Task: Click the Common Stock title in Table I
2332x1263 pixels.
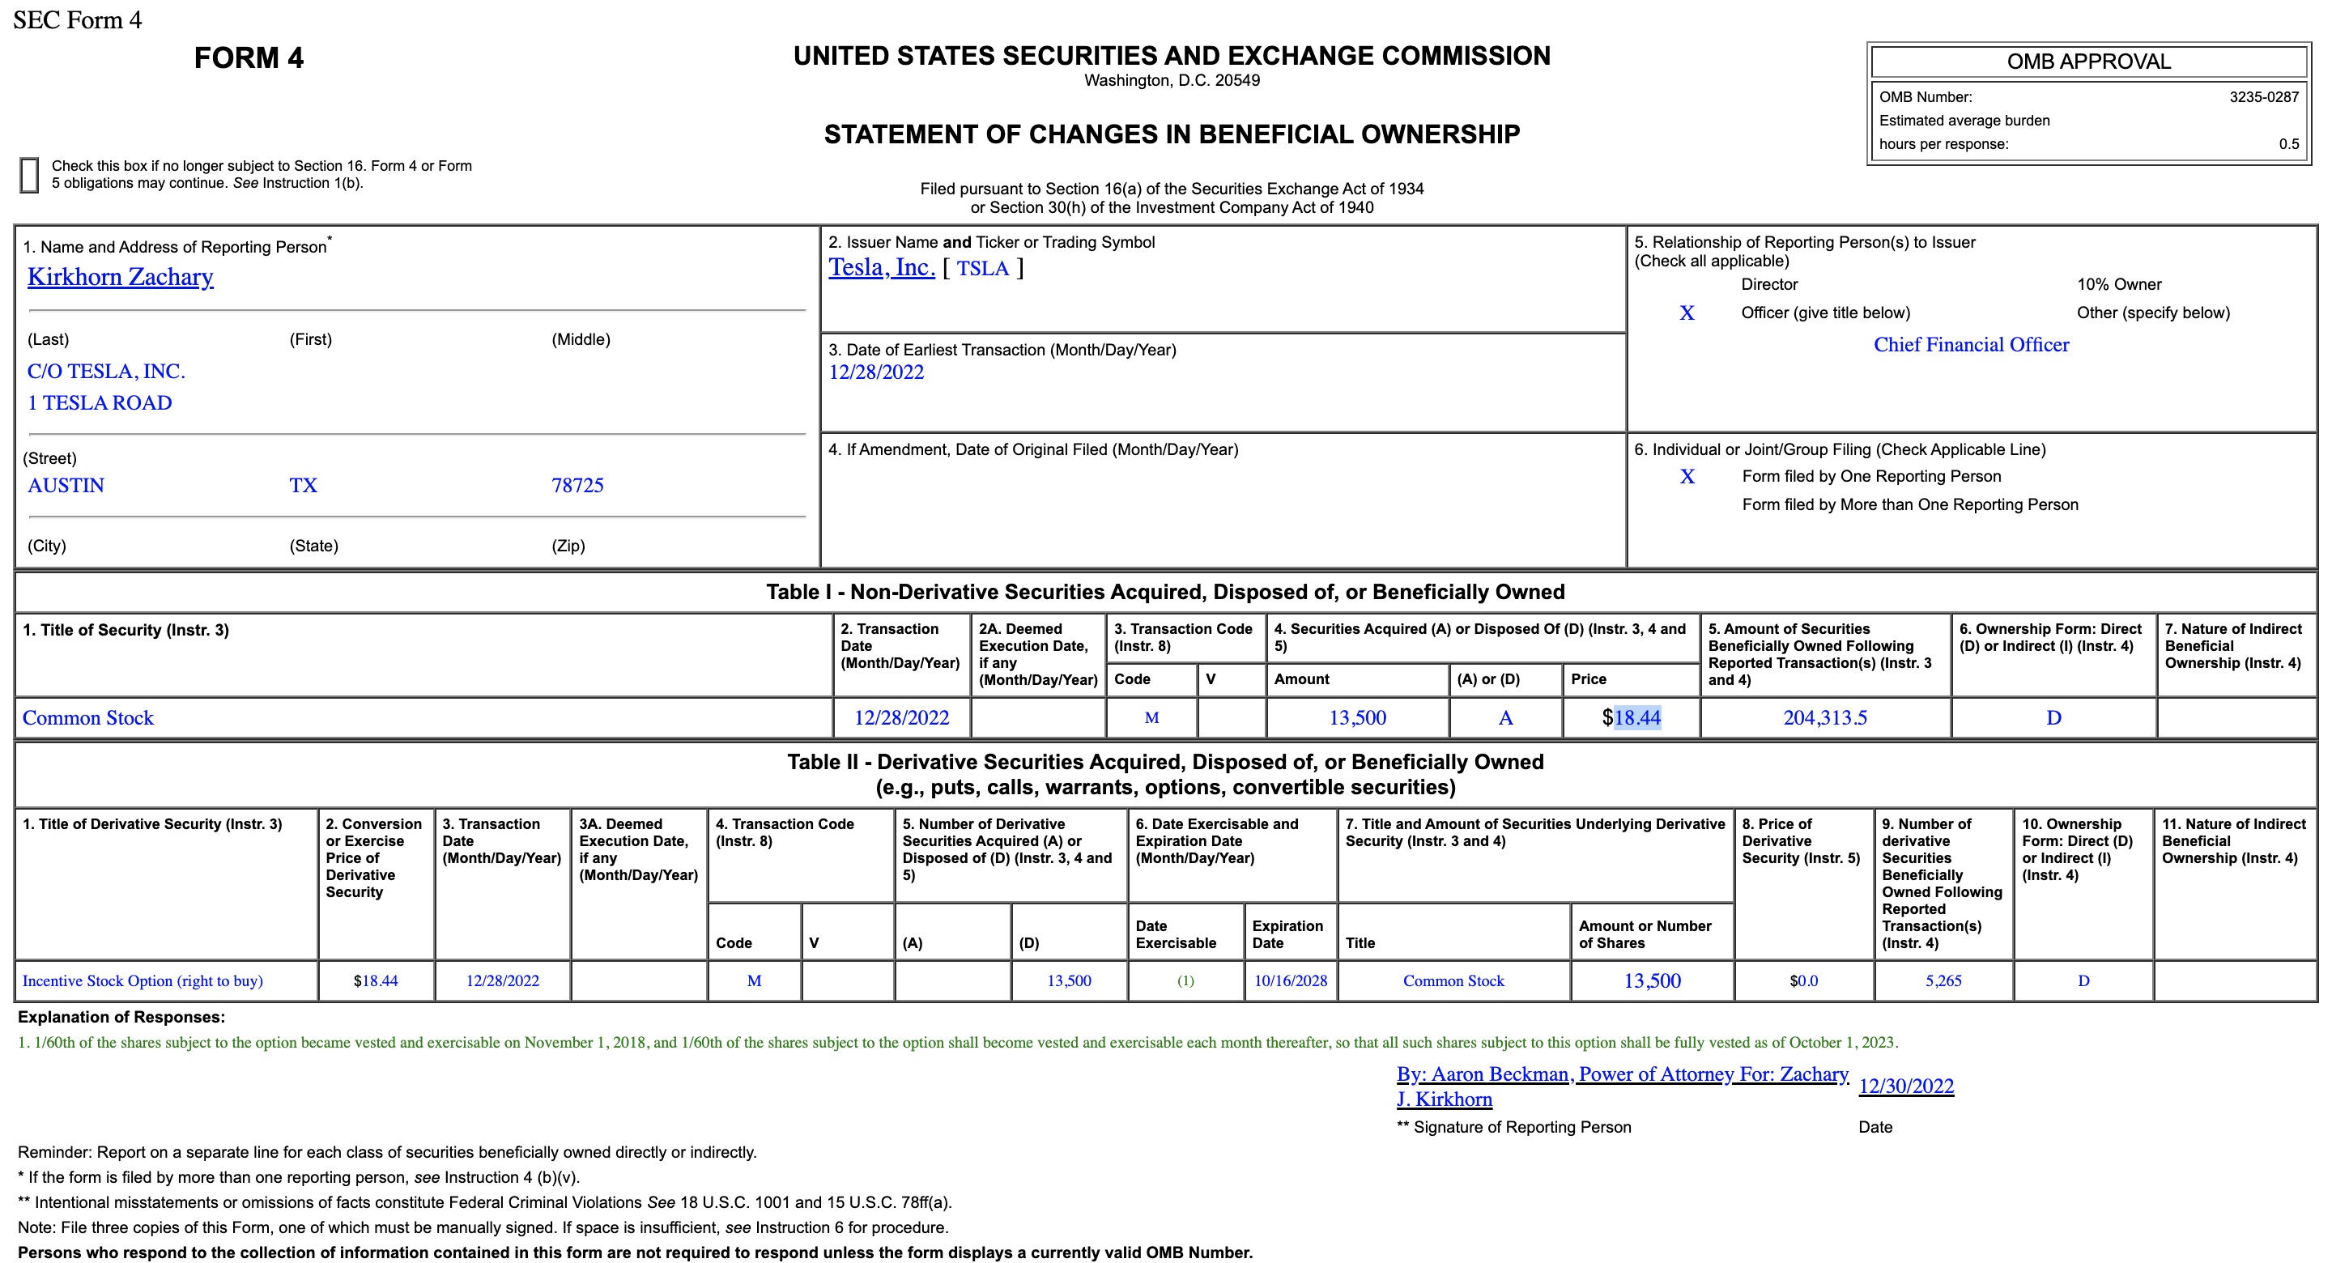Action: [87, 718]
